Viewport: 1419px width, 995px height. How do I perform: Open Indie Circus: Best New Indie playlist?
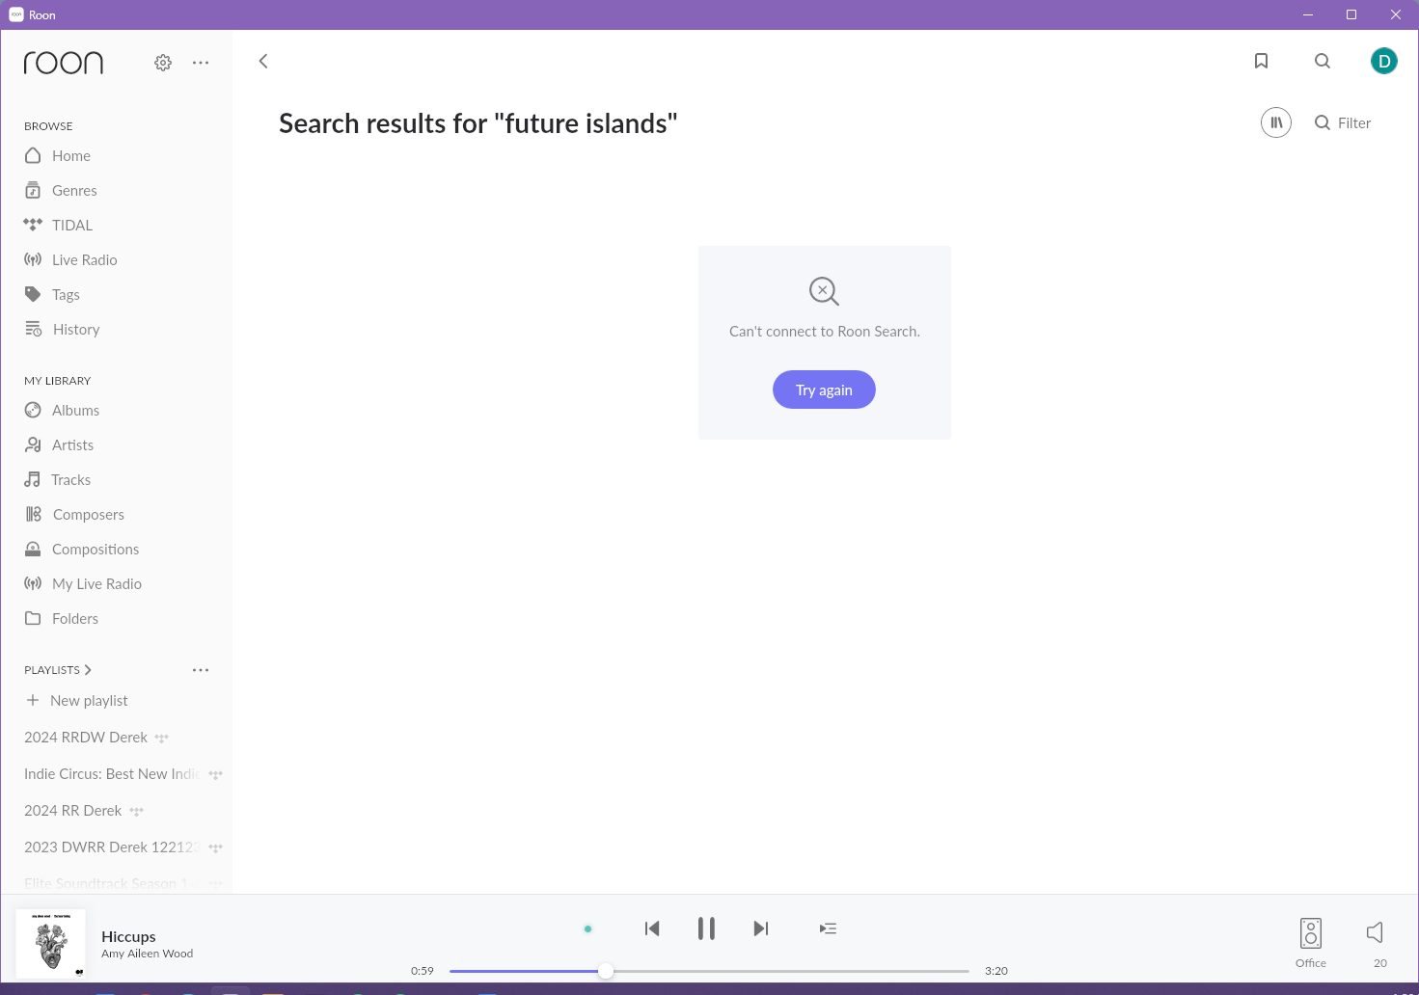tap(112, 773)
